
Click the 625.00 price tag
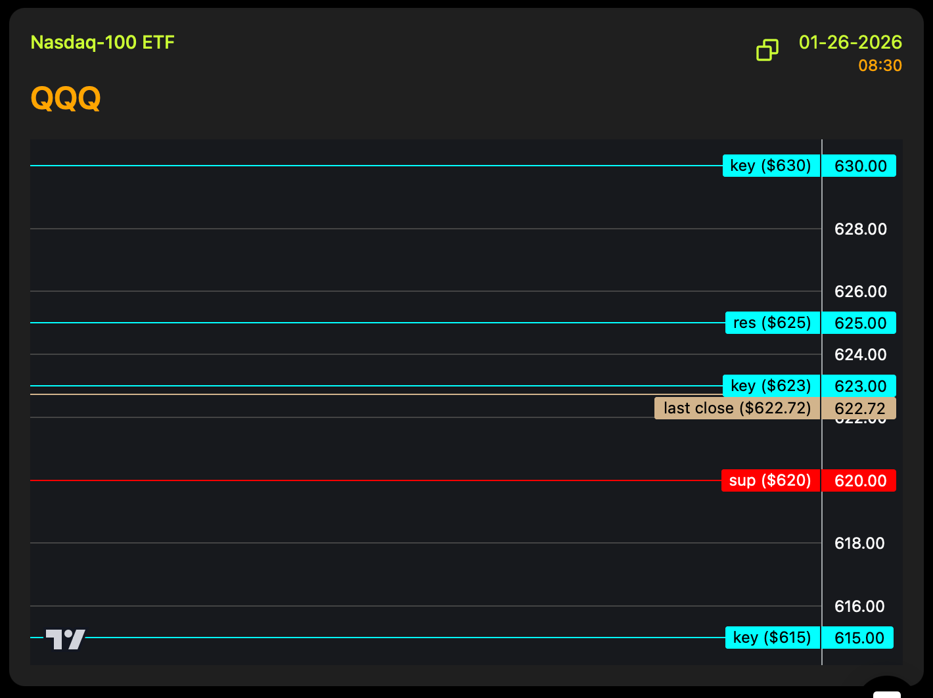tap(860, 323)
